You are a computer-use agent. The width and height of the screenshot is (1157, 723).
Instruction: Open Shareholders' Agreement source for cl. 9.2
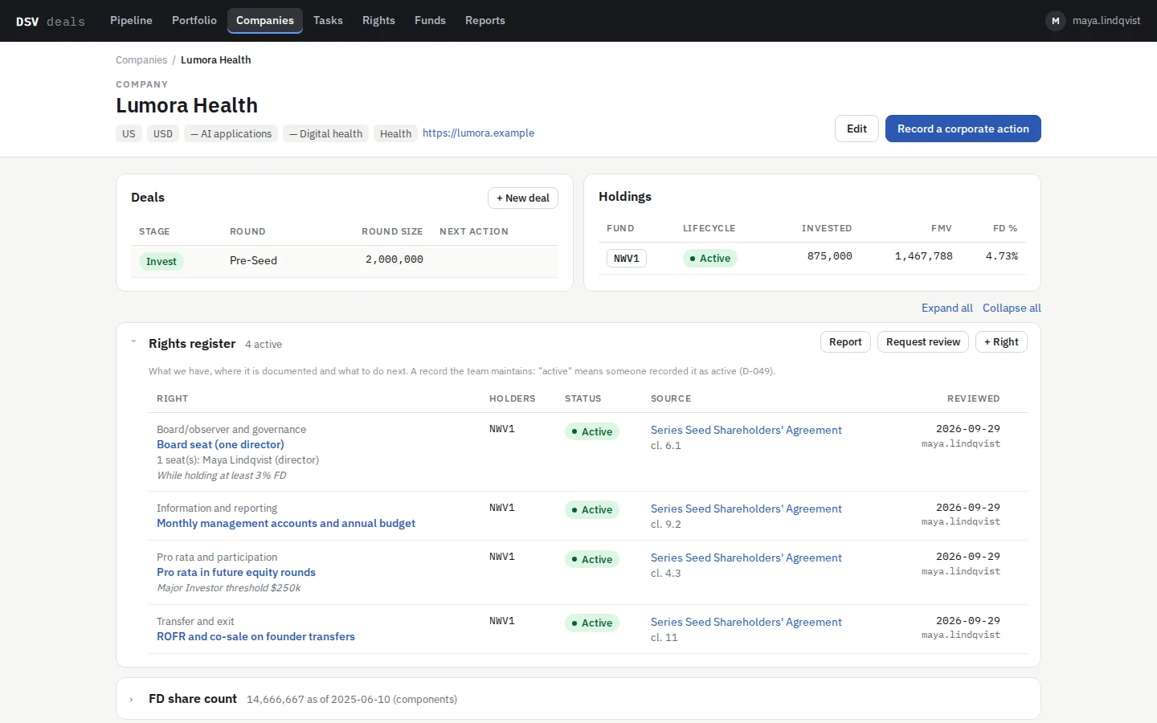[746, 509]
